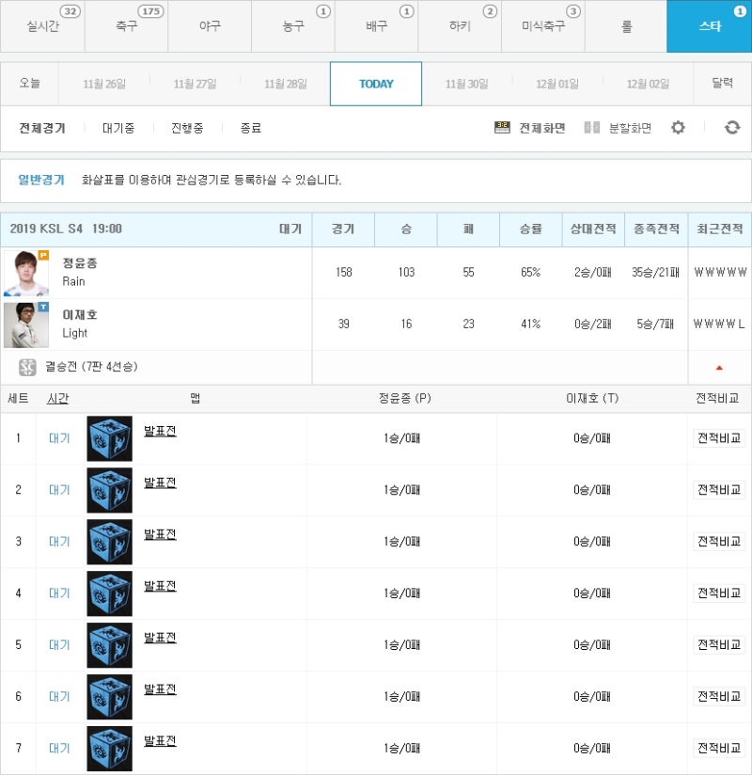
Task: Refresh scores with the reload icon
Action: (732, 128)
